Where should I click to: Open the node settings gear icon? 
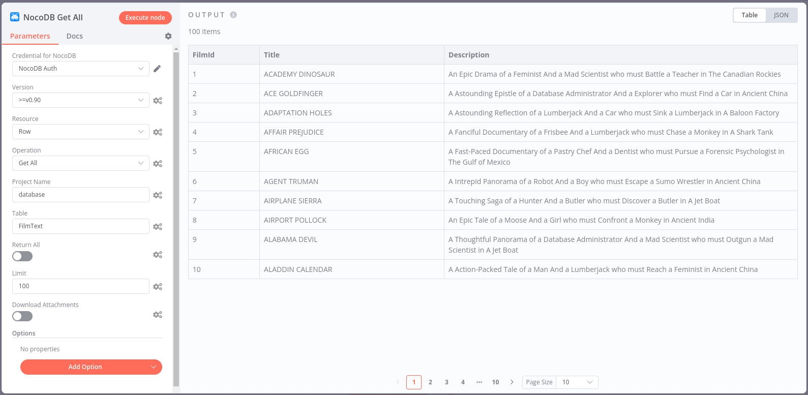[x=168, y=36]
